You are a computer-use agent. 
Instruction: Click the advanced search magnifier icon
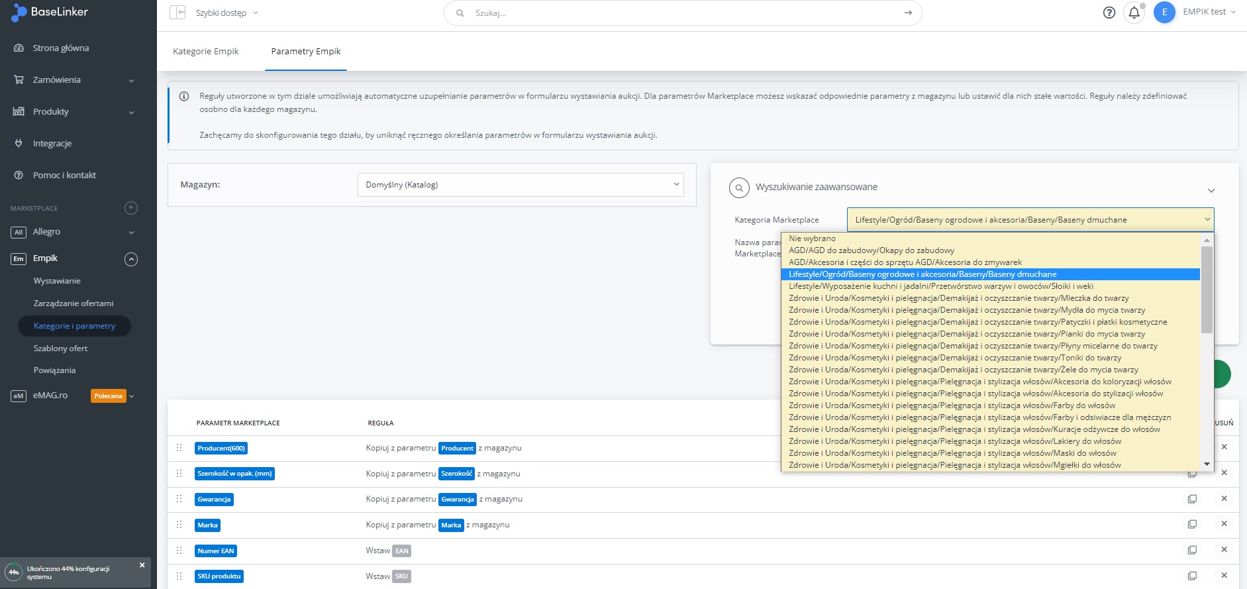click(739, 187)
